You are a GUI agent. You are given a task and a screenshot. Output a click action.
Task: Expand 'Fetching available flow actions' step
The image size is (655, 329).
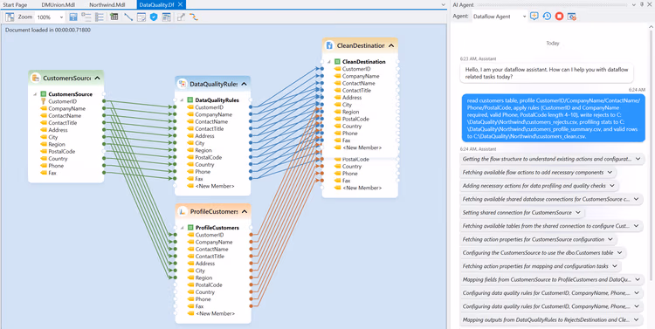click(x=610, y=173)
